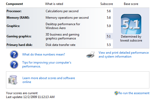Click the Primary hard disk subscore 5.5
This screenshot has width=152, height=111.
click(x=109, y=45)
